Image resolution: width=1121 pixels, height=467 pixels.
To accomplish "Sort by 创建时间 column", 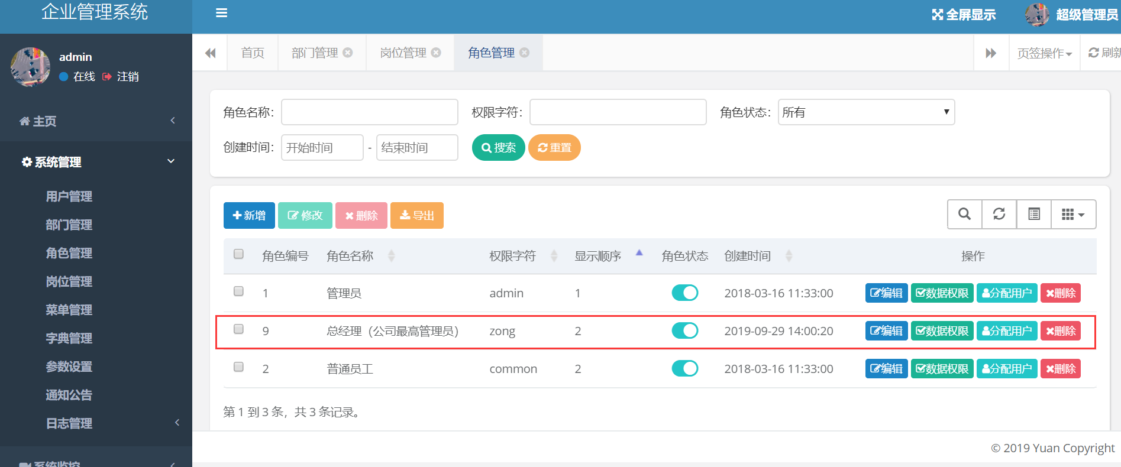I will (789, 255).
